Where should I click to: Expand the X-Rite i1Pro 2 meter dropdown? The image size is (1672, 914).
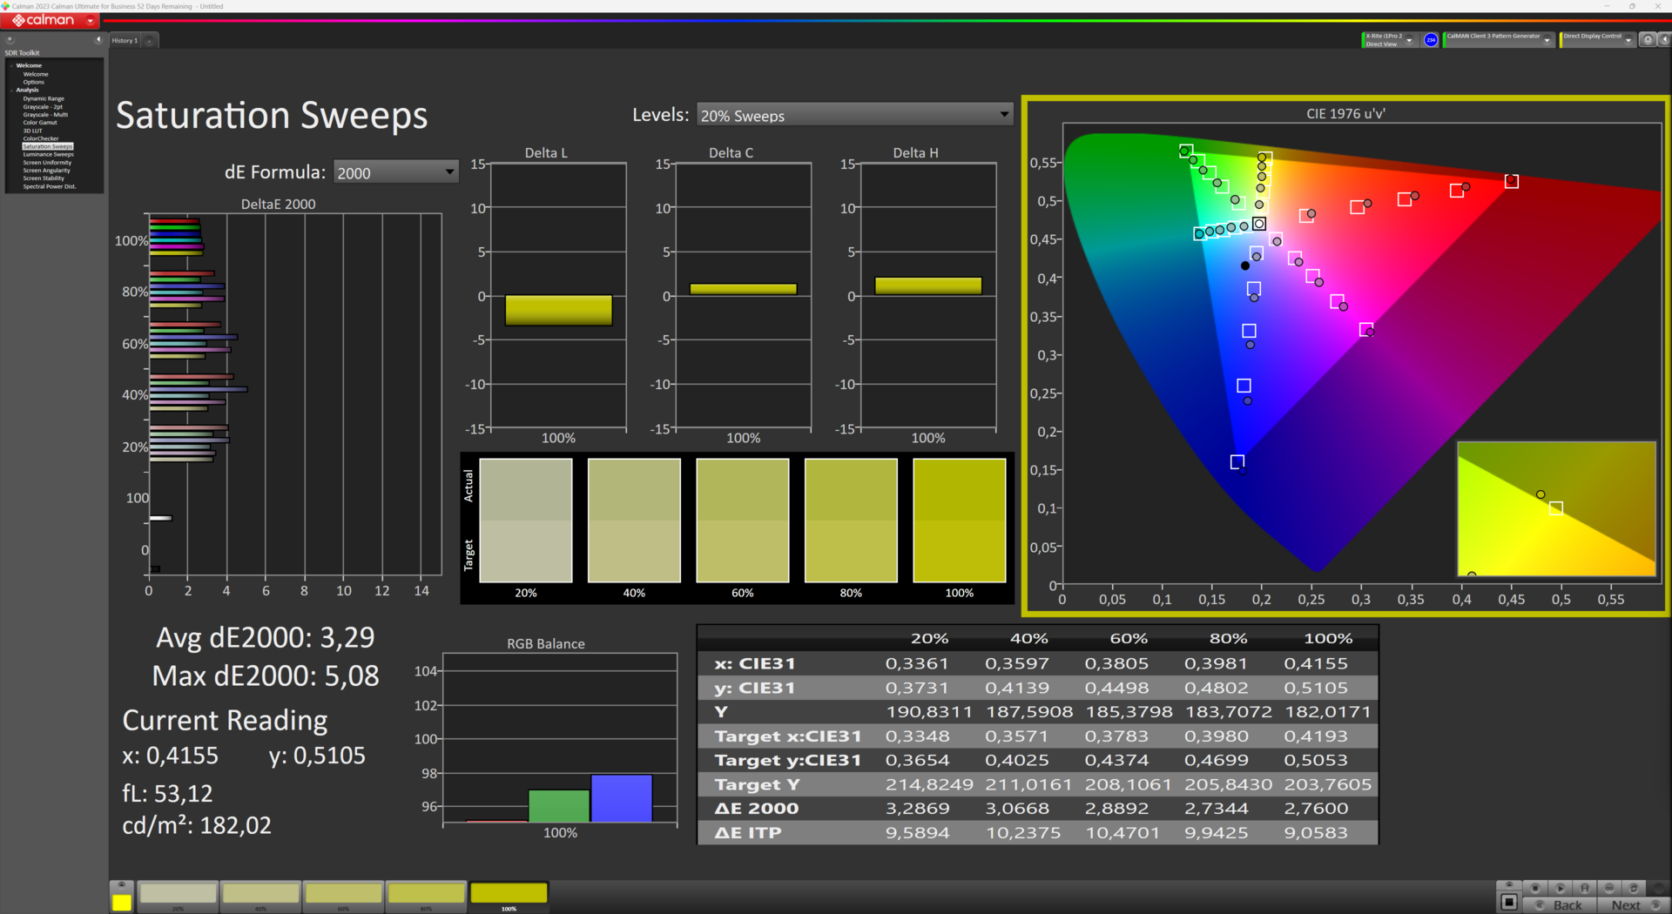(1409, 41)
